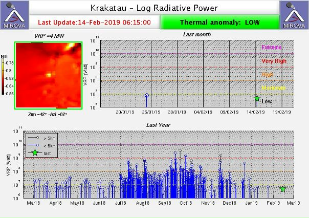Image resolution: width=309 pixels, height=218 pixels.
Task: Click the MIROVA logo at top right
Action: point(295,15)
